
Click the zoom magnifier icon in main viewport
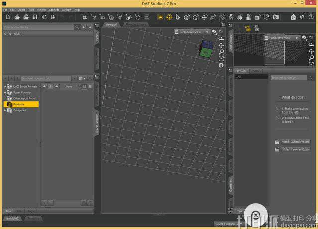click(x=221, y=52)
